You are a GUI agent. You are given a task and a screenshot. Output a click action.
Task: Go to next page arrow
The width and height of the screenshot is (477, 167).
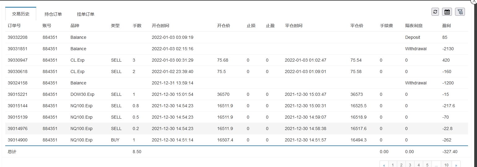coord(456,165)
